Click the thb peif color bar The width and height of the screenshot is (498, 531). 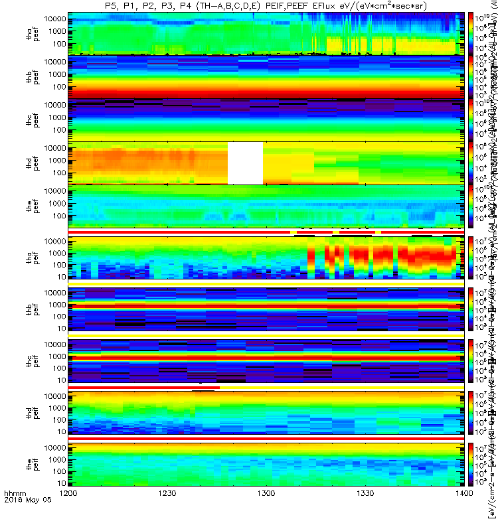point(471,309)
